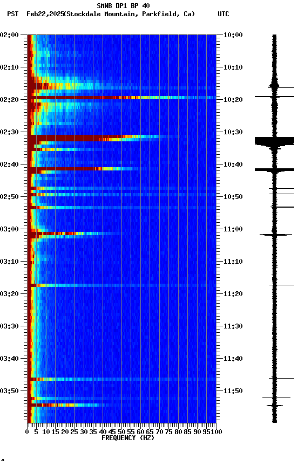Click the broadband spectrogram band at 02:19 PST
This screenshot has height=466, width=298.
(121, 98)
